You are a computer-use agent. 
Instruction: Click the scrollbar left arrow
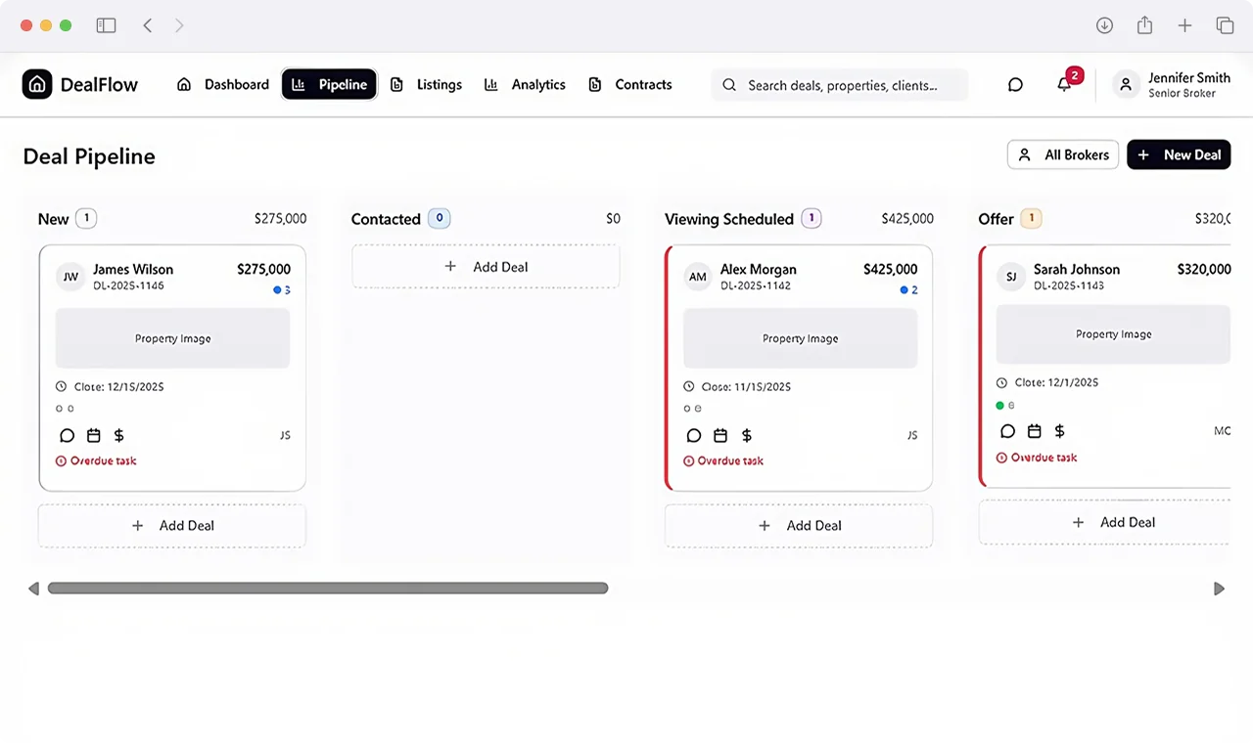click(33, 589)
